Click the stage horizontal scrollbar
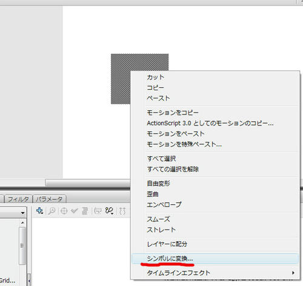 pyautogui.click(x=88, y=183)
